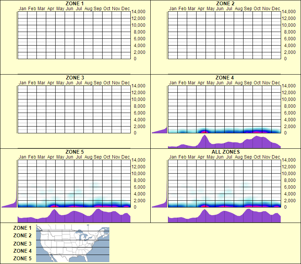Click the Sep label in ZONE 5 chart
Screen dimensions: 301x264
[98, 157]
